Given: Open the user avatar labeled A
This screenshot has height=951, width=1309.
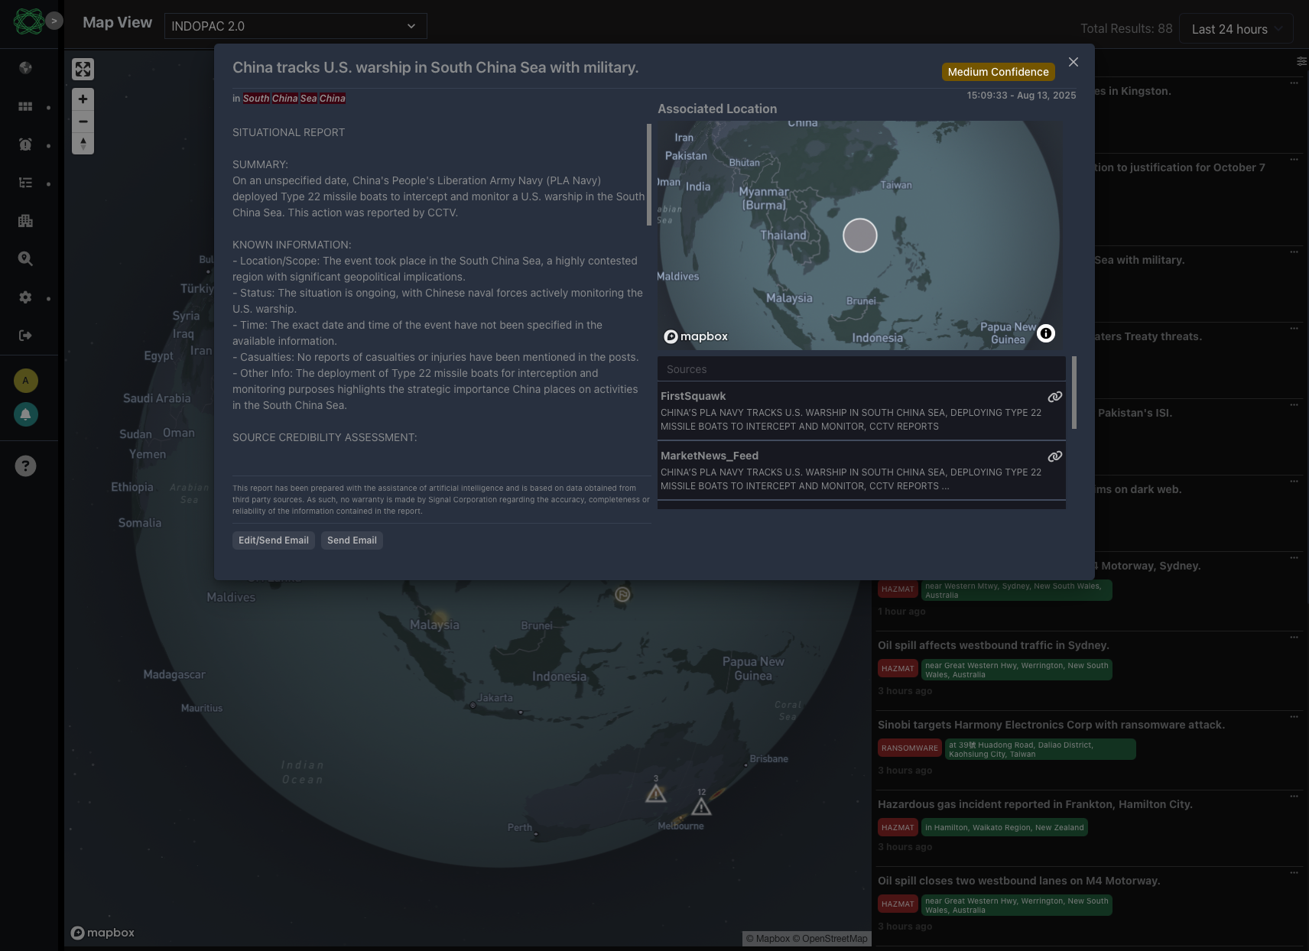Looking at the screenshot, I should click(x=26, y=381).
